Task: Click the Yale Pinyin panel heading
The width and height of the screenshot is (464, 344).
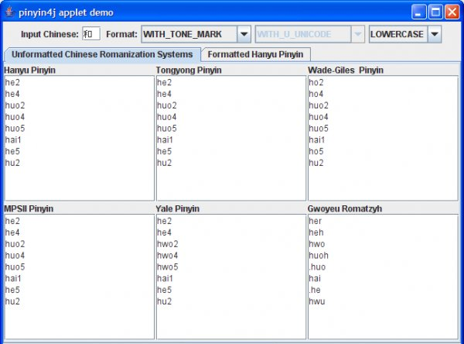Action: coord(178,208)
